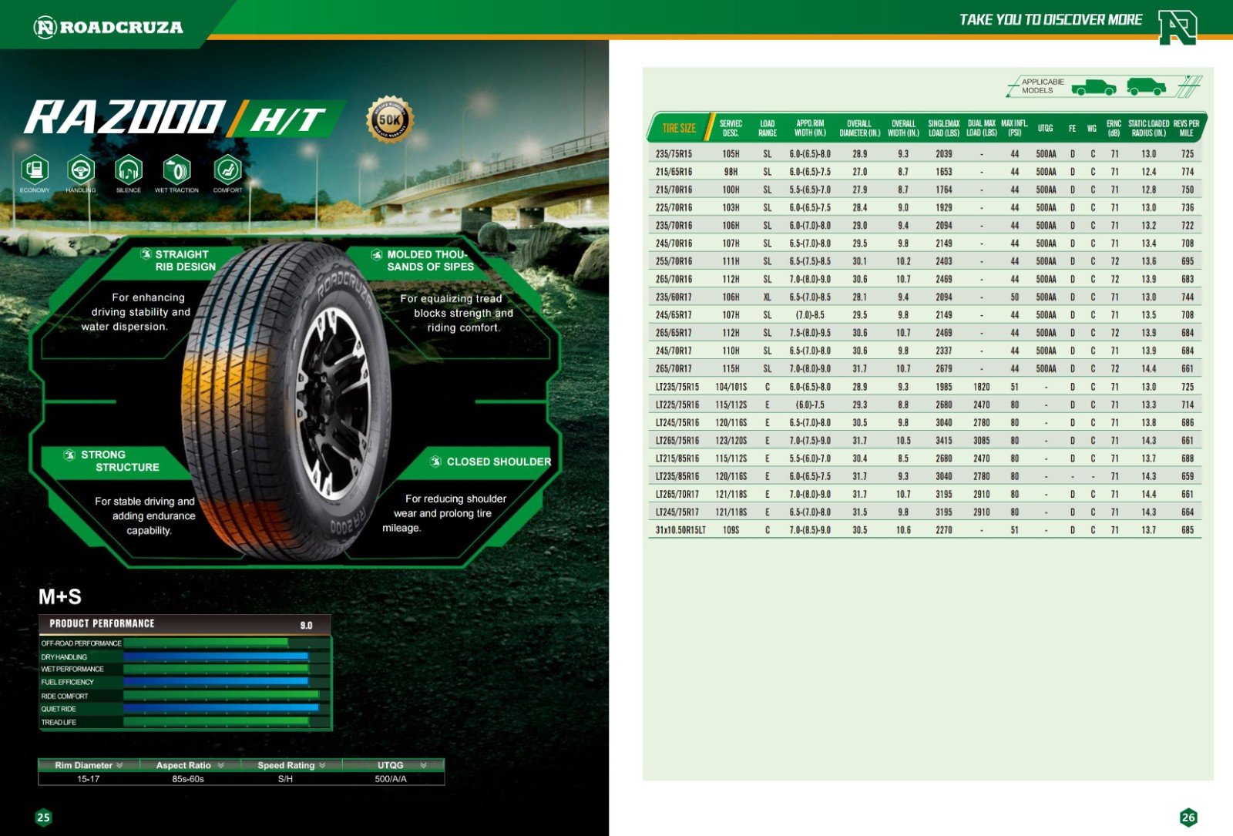Click the Roadcruza logo in top left

(109, 28)
